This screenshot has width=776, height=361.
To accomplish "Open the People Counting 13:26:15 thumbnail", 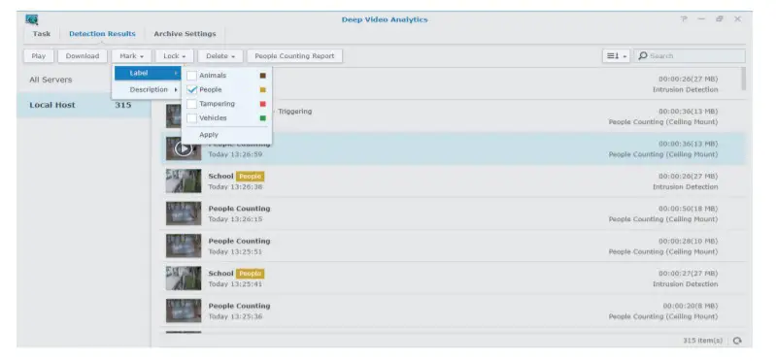I will click(184, 213).
